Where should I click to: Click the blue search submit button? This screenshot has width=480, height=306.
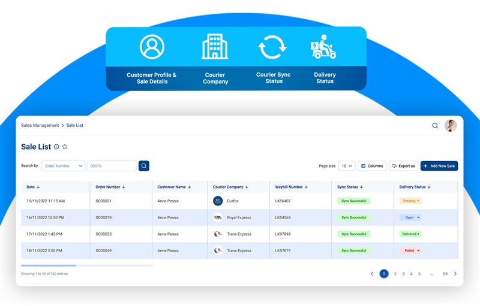(144, 166)
